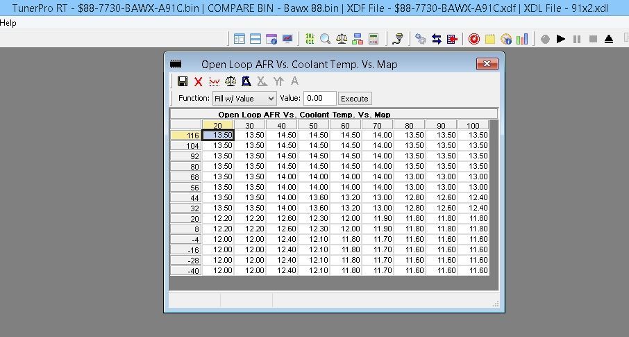Click the red X cancel changes icon
629x337 pixels.
point(199,82)
